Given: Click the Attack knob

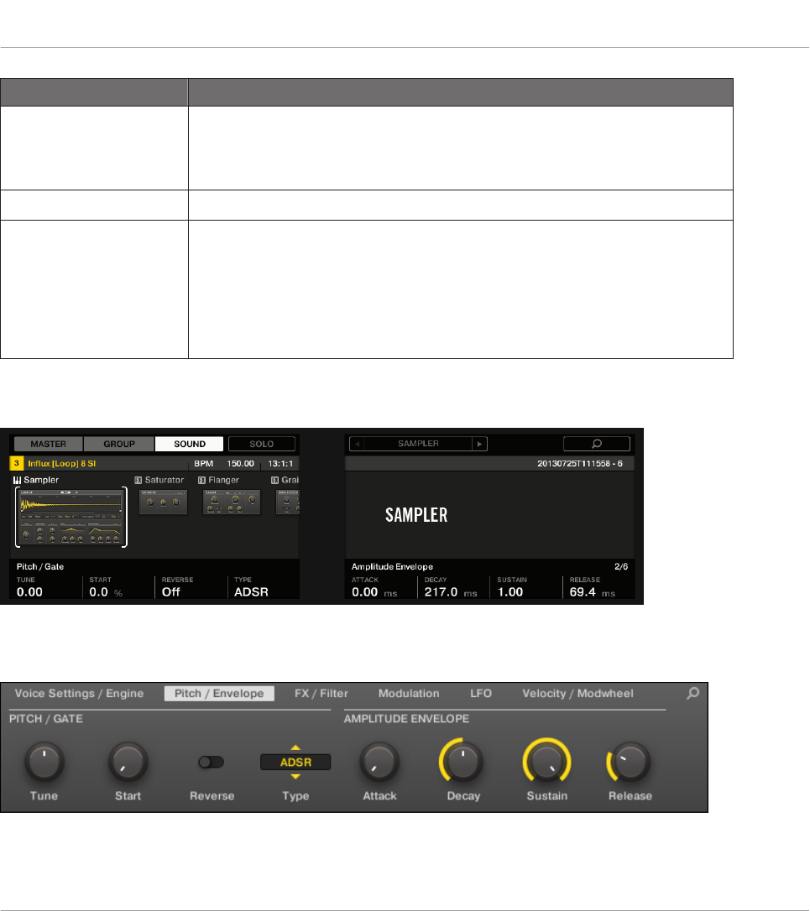Looking at the screenshot, I should [379, 762].
